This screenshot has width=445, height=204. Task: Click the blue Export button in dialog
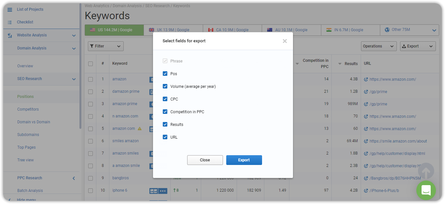tap(244, 160)
